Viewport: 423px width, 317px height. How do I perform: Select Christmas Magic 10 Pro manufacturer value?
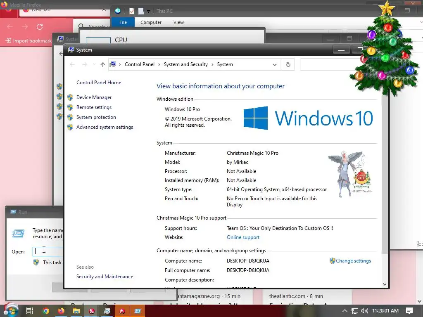[252, 153]
